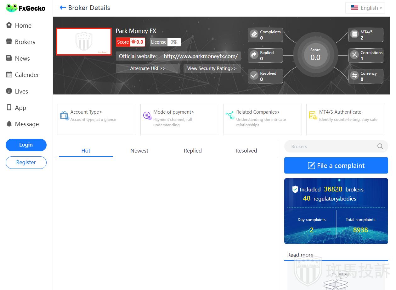Click the File a complaint button
Screen dimensions: 396x290
(x=336, y=165)
